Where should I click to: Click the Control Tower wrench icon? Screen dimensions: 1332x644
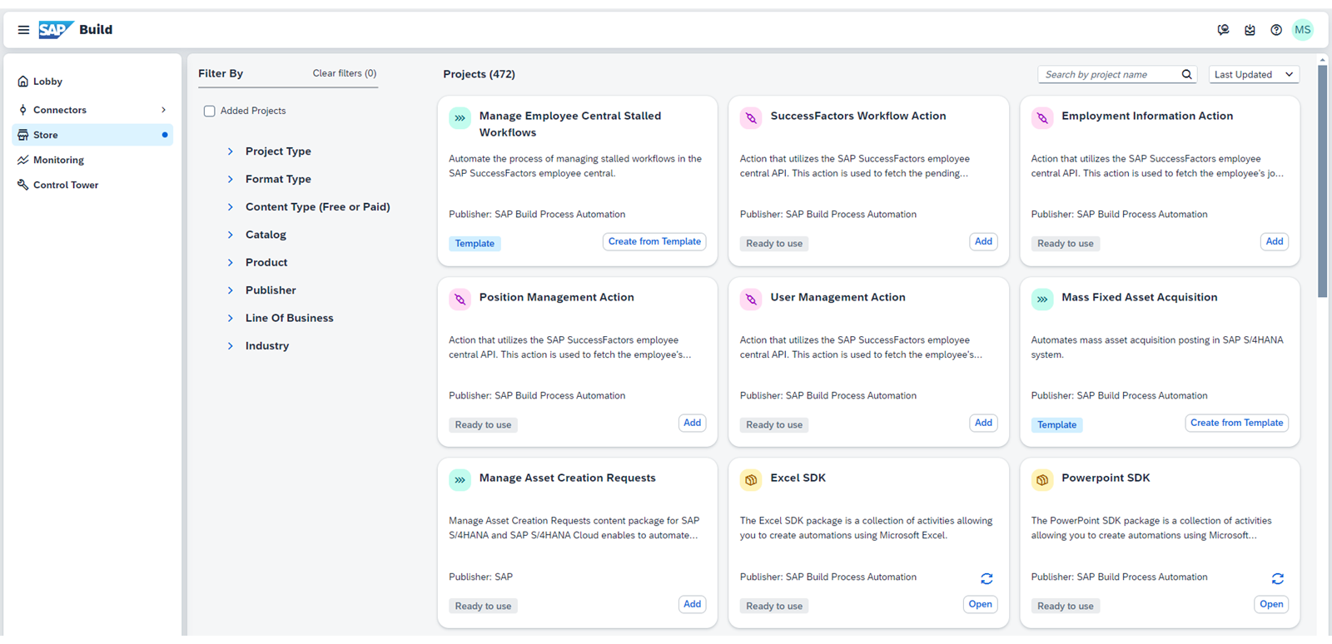click(x=23, y=185)
